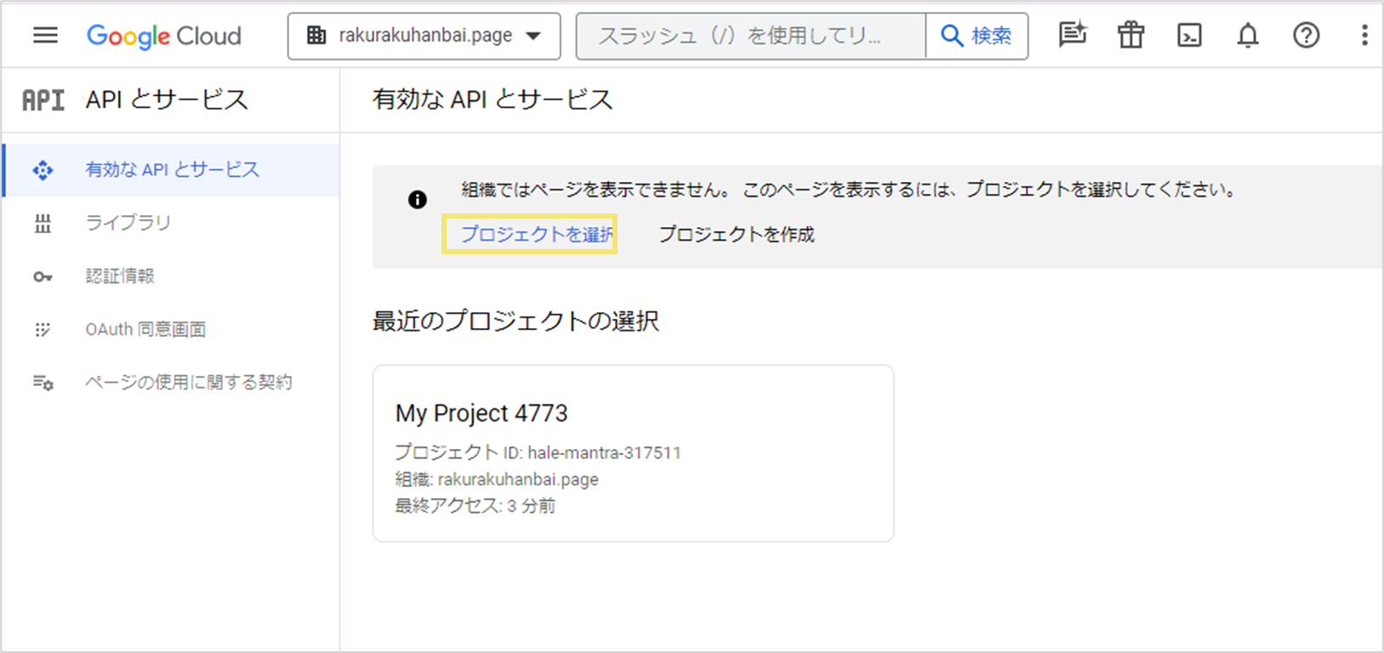Image resolution: width=1384 pixels, height=653 pixels.
Task: Activate the Cloud Shell terminal icon
Action: click(x=1189, y=36)
